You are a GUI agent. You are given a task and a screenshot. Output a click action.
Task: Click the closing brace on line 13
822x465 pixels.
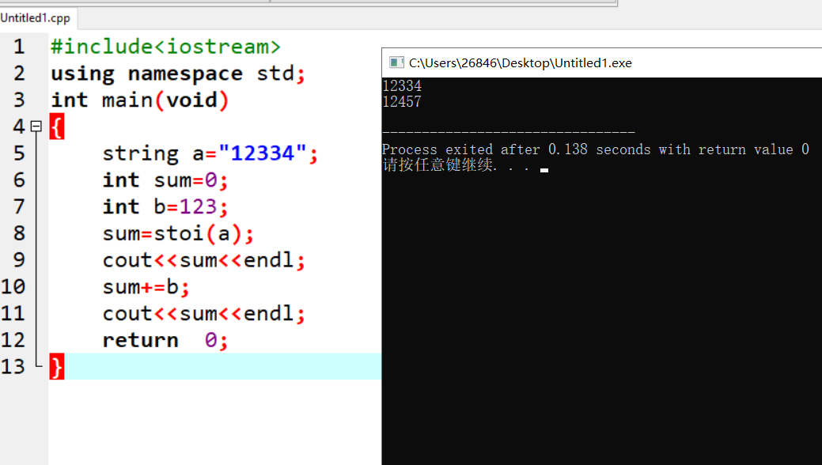tap(56, 365)
